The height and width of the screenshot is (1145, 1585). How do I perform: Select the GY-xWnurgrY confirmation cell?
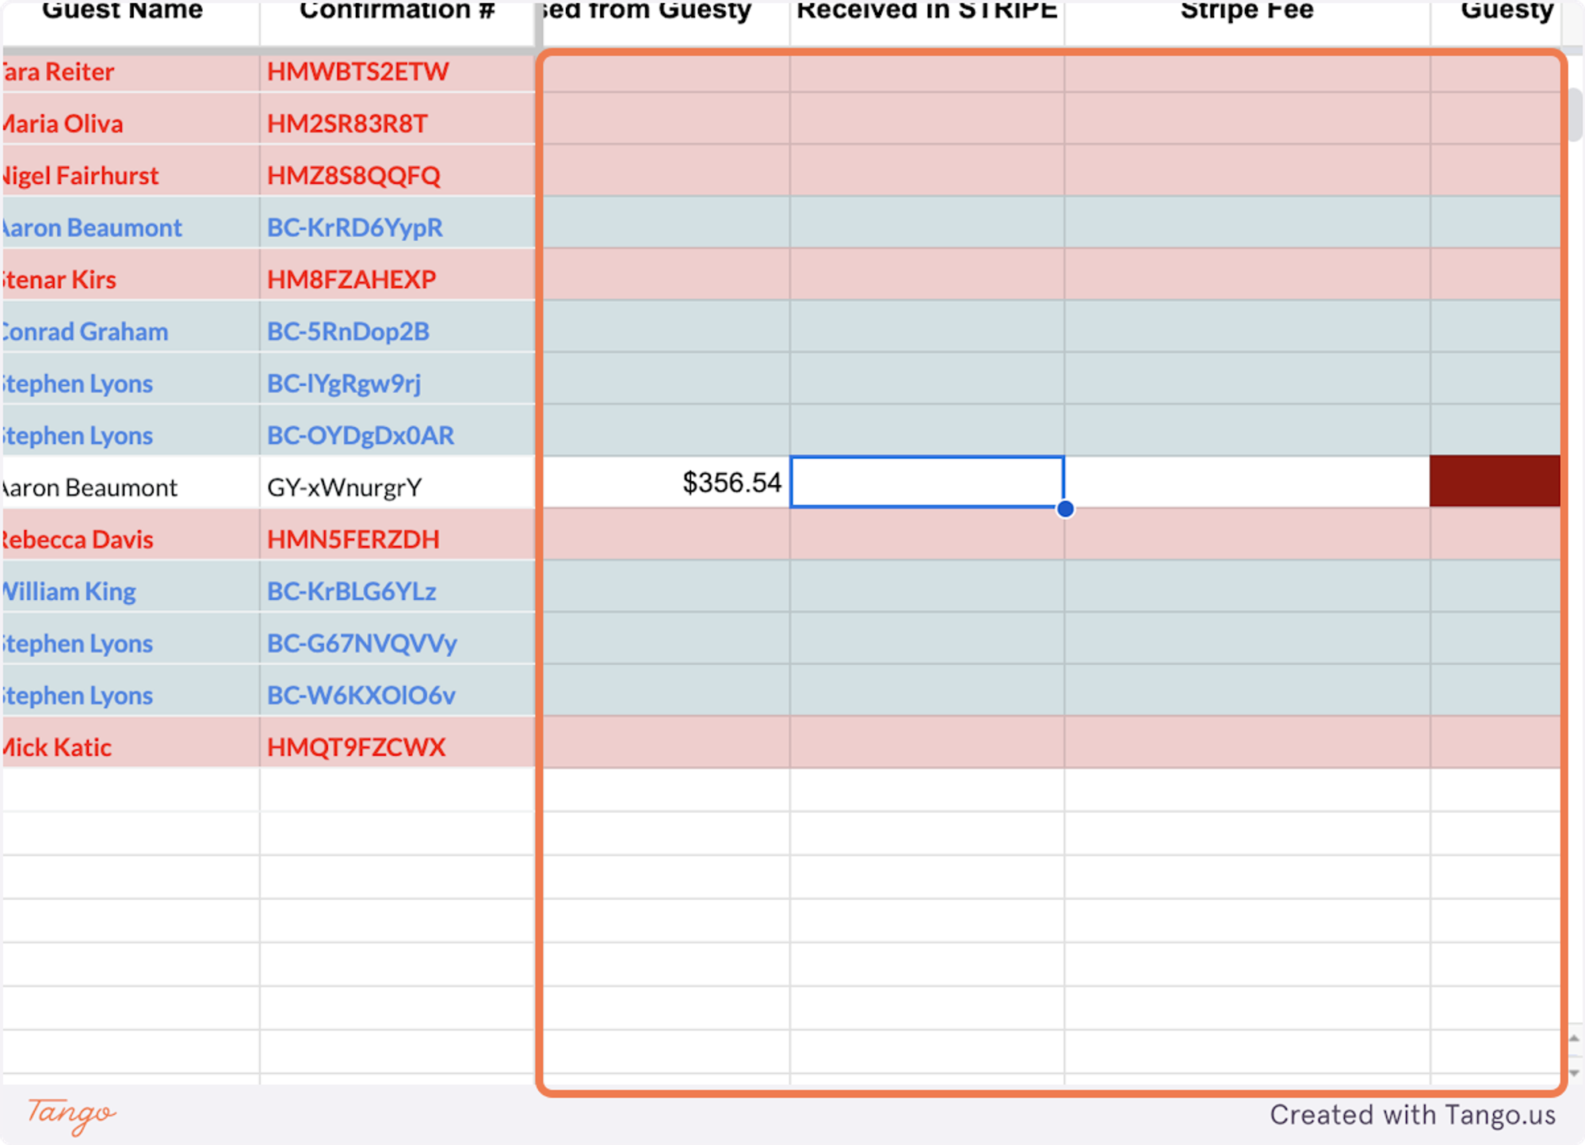pyautogui.click(x=397, y=487)
